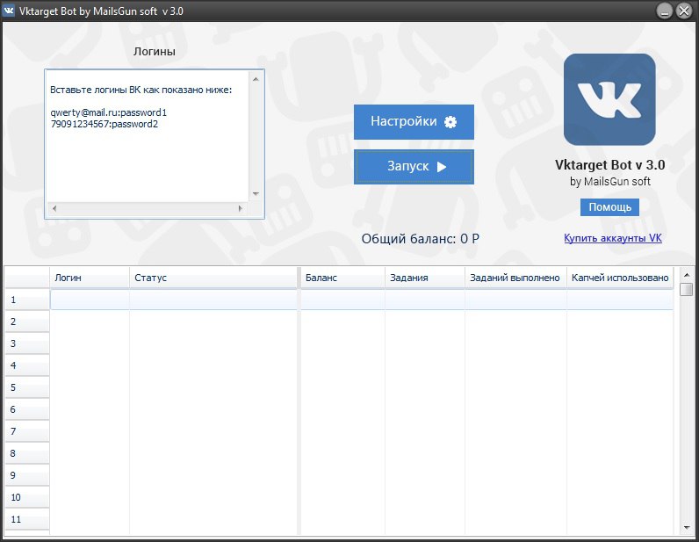Select table row header 8
This screenshot has height=542, width=699.
[x=27, y=453]
